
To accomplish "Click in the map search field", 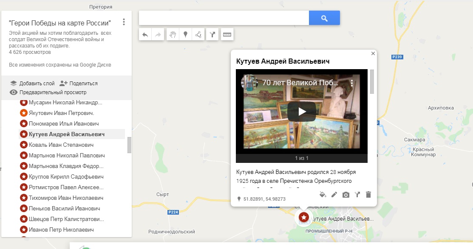I will point(224,18).
